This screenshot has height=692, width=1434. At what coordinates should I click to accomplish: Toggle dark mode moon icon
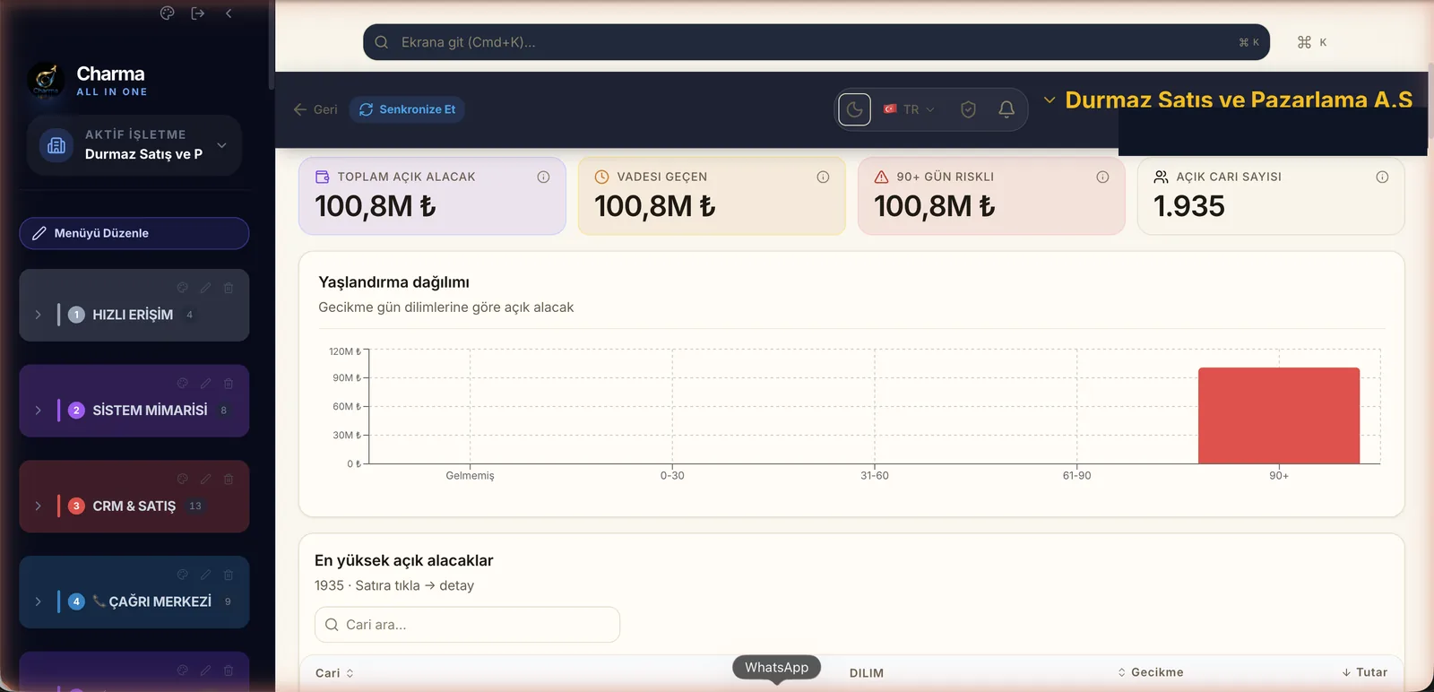click(854, 109)
